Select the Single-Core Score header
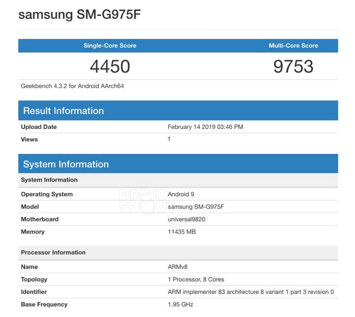The height and width of the screenshot is (317, 355). click(110, 46)
